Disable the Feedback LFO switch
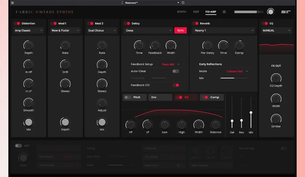The height and width of the screenshot is (177, 305). [176, 85]
